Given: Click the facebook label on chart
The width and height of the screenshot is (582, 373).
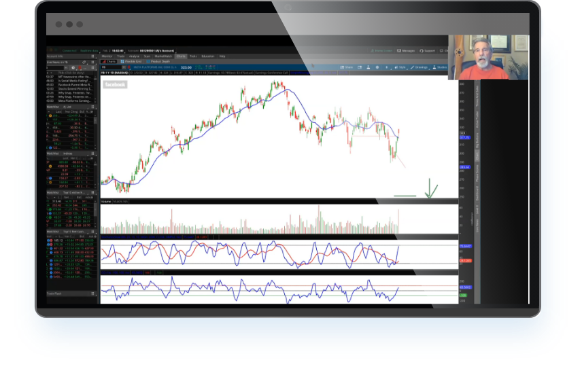Looking at the screenshot, I should click(115, 84).
